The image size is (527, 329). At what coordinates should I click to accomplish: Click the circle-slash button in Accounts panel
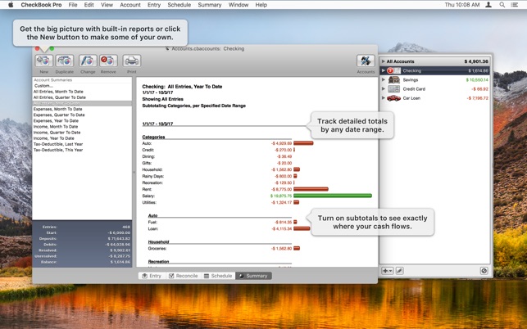click(x=484, y=271)
